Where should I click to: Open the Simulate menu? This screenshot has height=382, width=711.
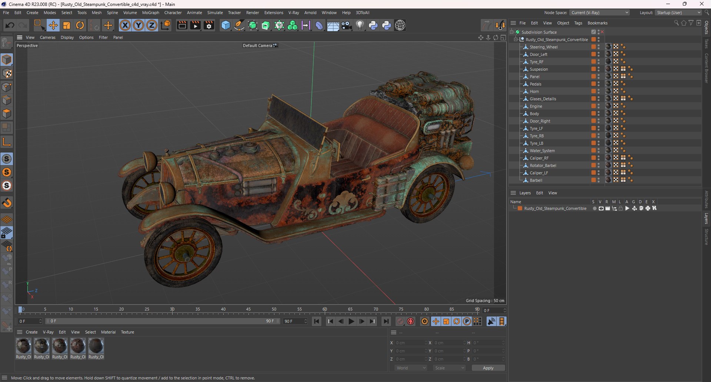point(215,13)
